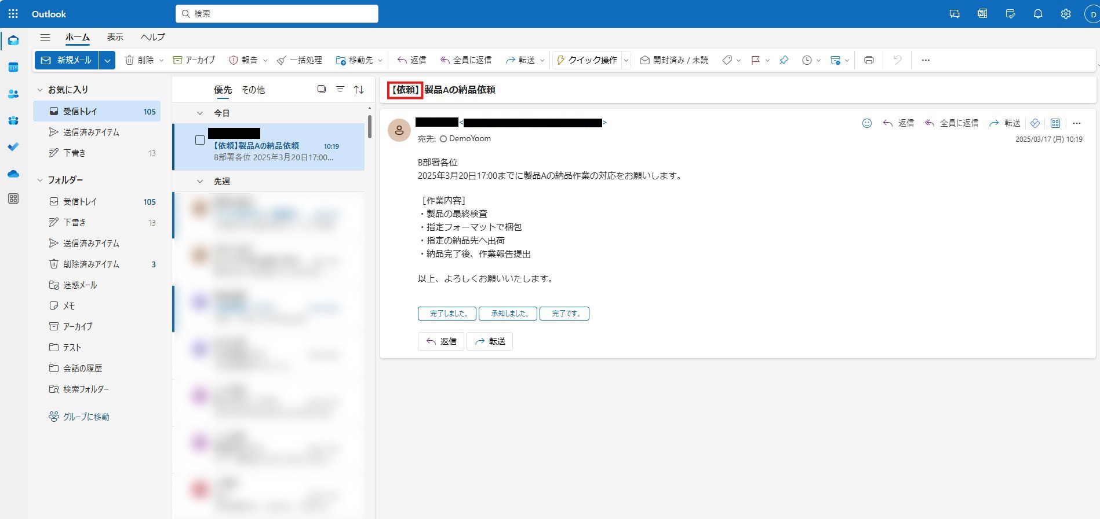The image size is (1100, 519).
Task: Click the undo arrow in the toolbar
Action: pyautogui.click(x=897, y=60)
